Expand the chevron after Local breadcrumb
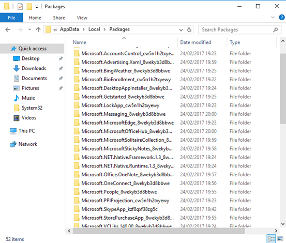The image size is (286, 243). coord(104,29)
